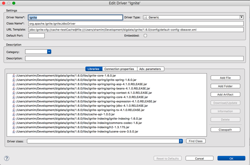Click the Add Folder button
Viewport: 250px width, 165px height.
point(225,86)
